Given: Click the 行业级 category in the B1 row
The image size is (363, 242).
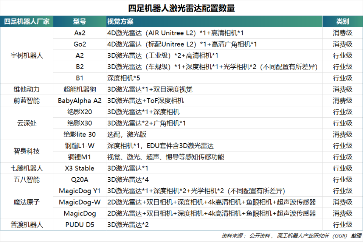Looking at the screenshot, I should (x=343, y=78).
